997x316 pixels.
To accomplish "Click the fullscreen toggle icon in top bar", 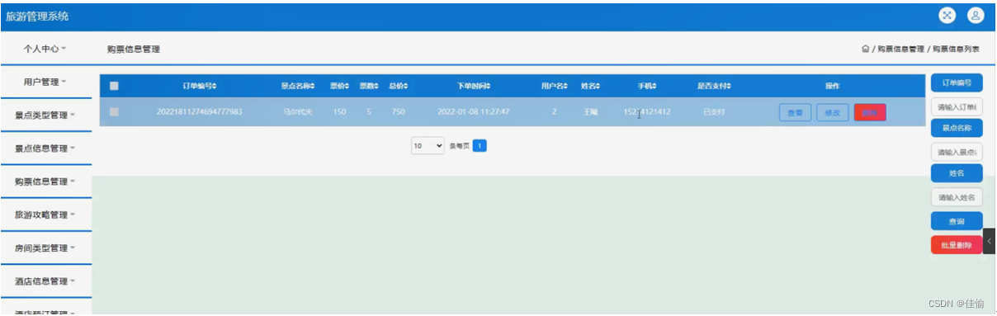I will pyautogui.click(x=947, y=15).
